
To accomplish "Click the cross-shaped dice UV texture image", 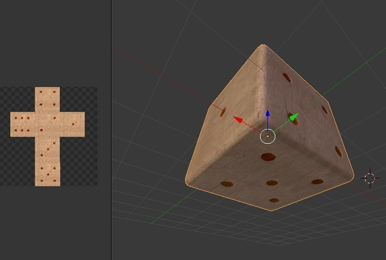I will coord(48,136).
